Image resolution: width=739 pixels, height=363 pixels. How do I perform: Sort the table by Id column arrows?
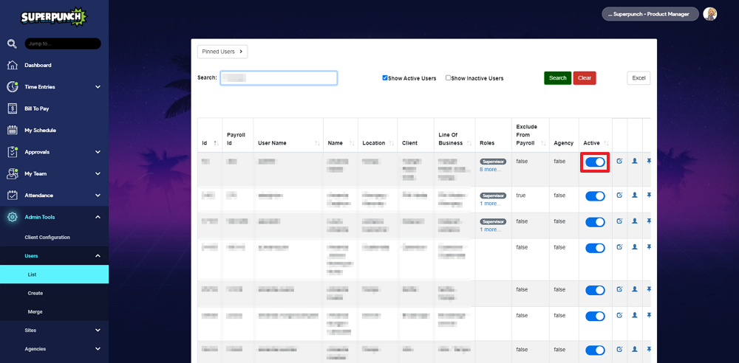click(217, 143)
